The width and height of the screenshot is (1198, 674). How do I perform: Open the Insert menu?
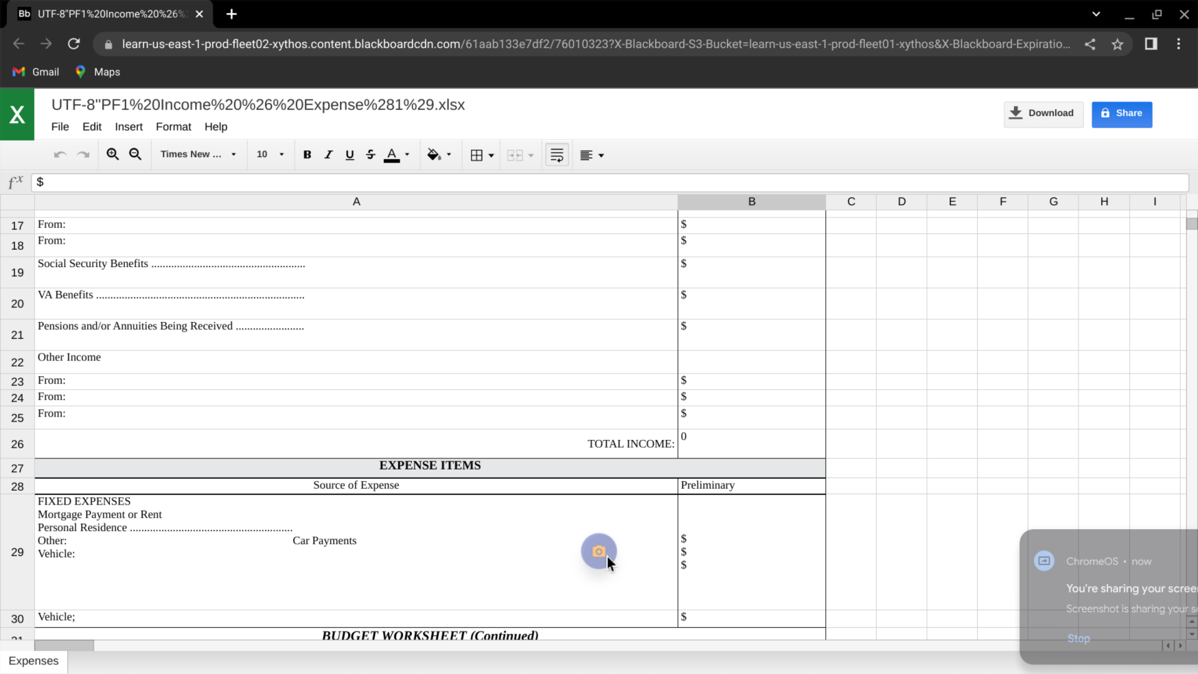[129, 127]
